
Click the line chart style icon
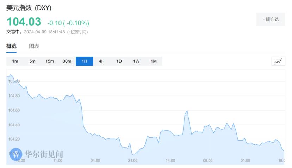click(278, 61)
